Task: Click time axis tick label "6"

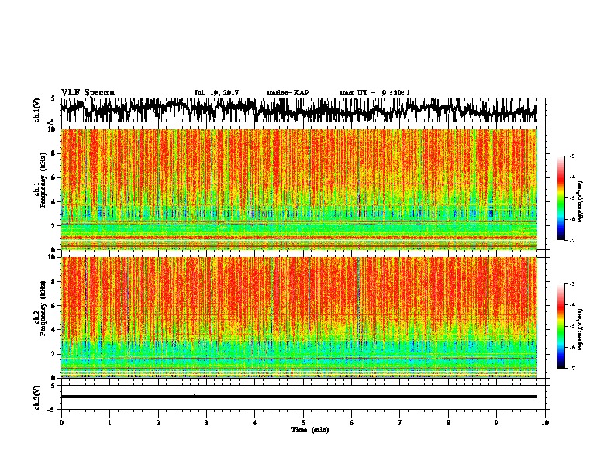Action: (x=352, y=423)
